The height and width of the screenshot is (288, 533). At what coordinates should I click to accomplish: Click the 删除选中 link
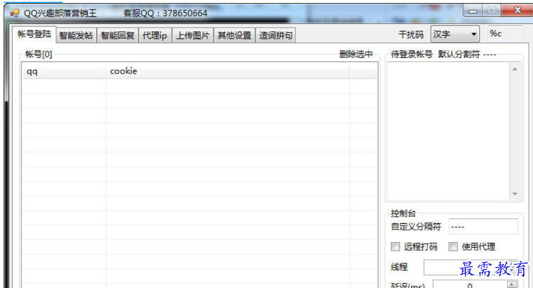[x=356, y=54]
